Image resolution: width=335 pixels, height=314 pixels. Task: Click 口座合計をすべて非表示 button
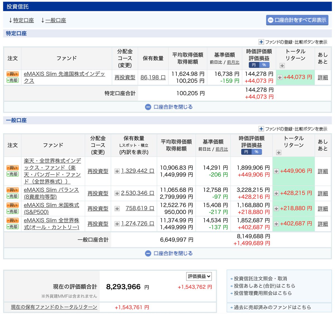[297, 20]
